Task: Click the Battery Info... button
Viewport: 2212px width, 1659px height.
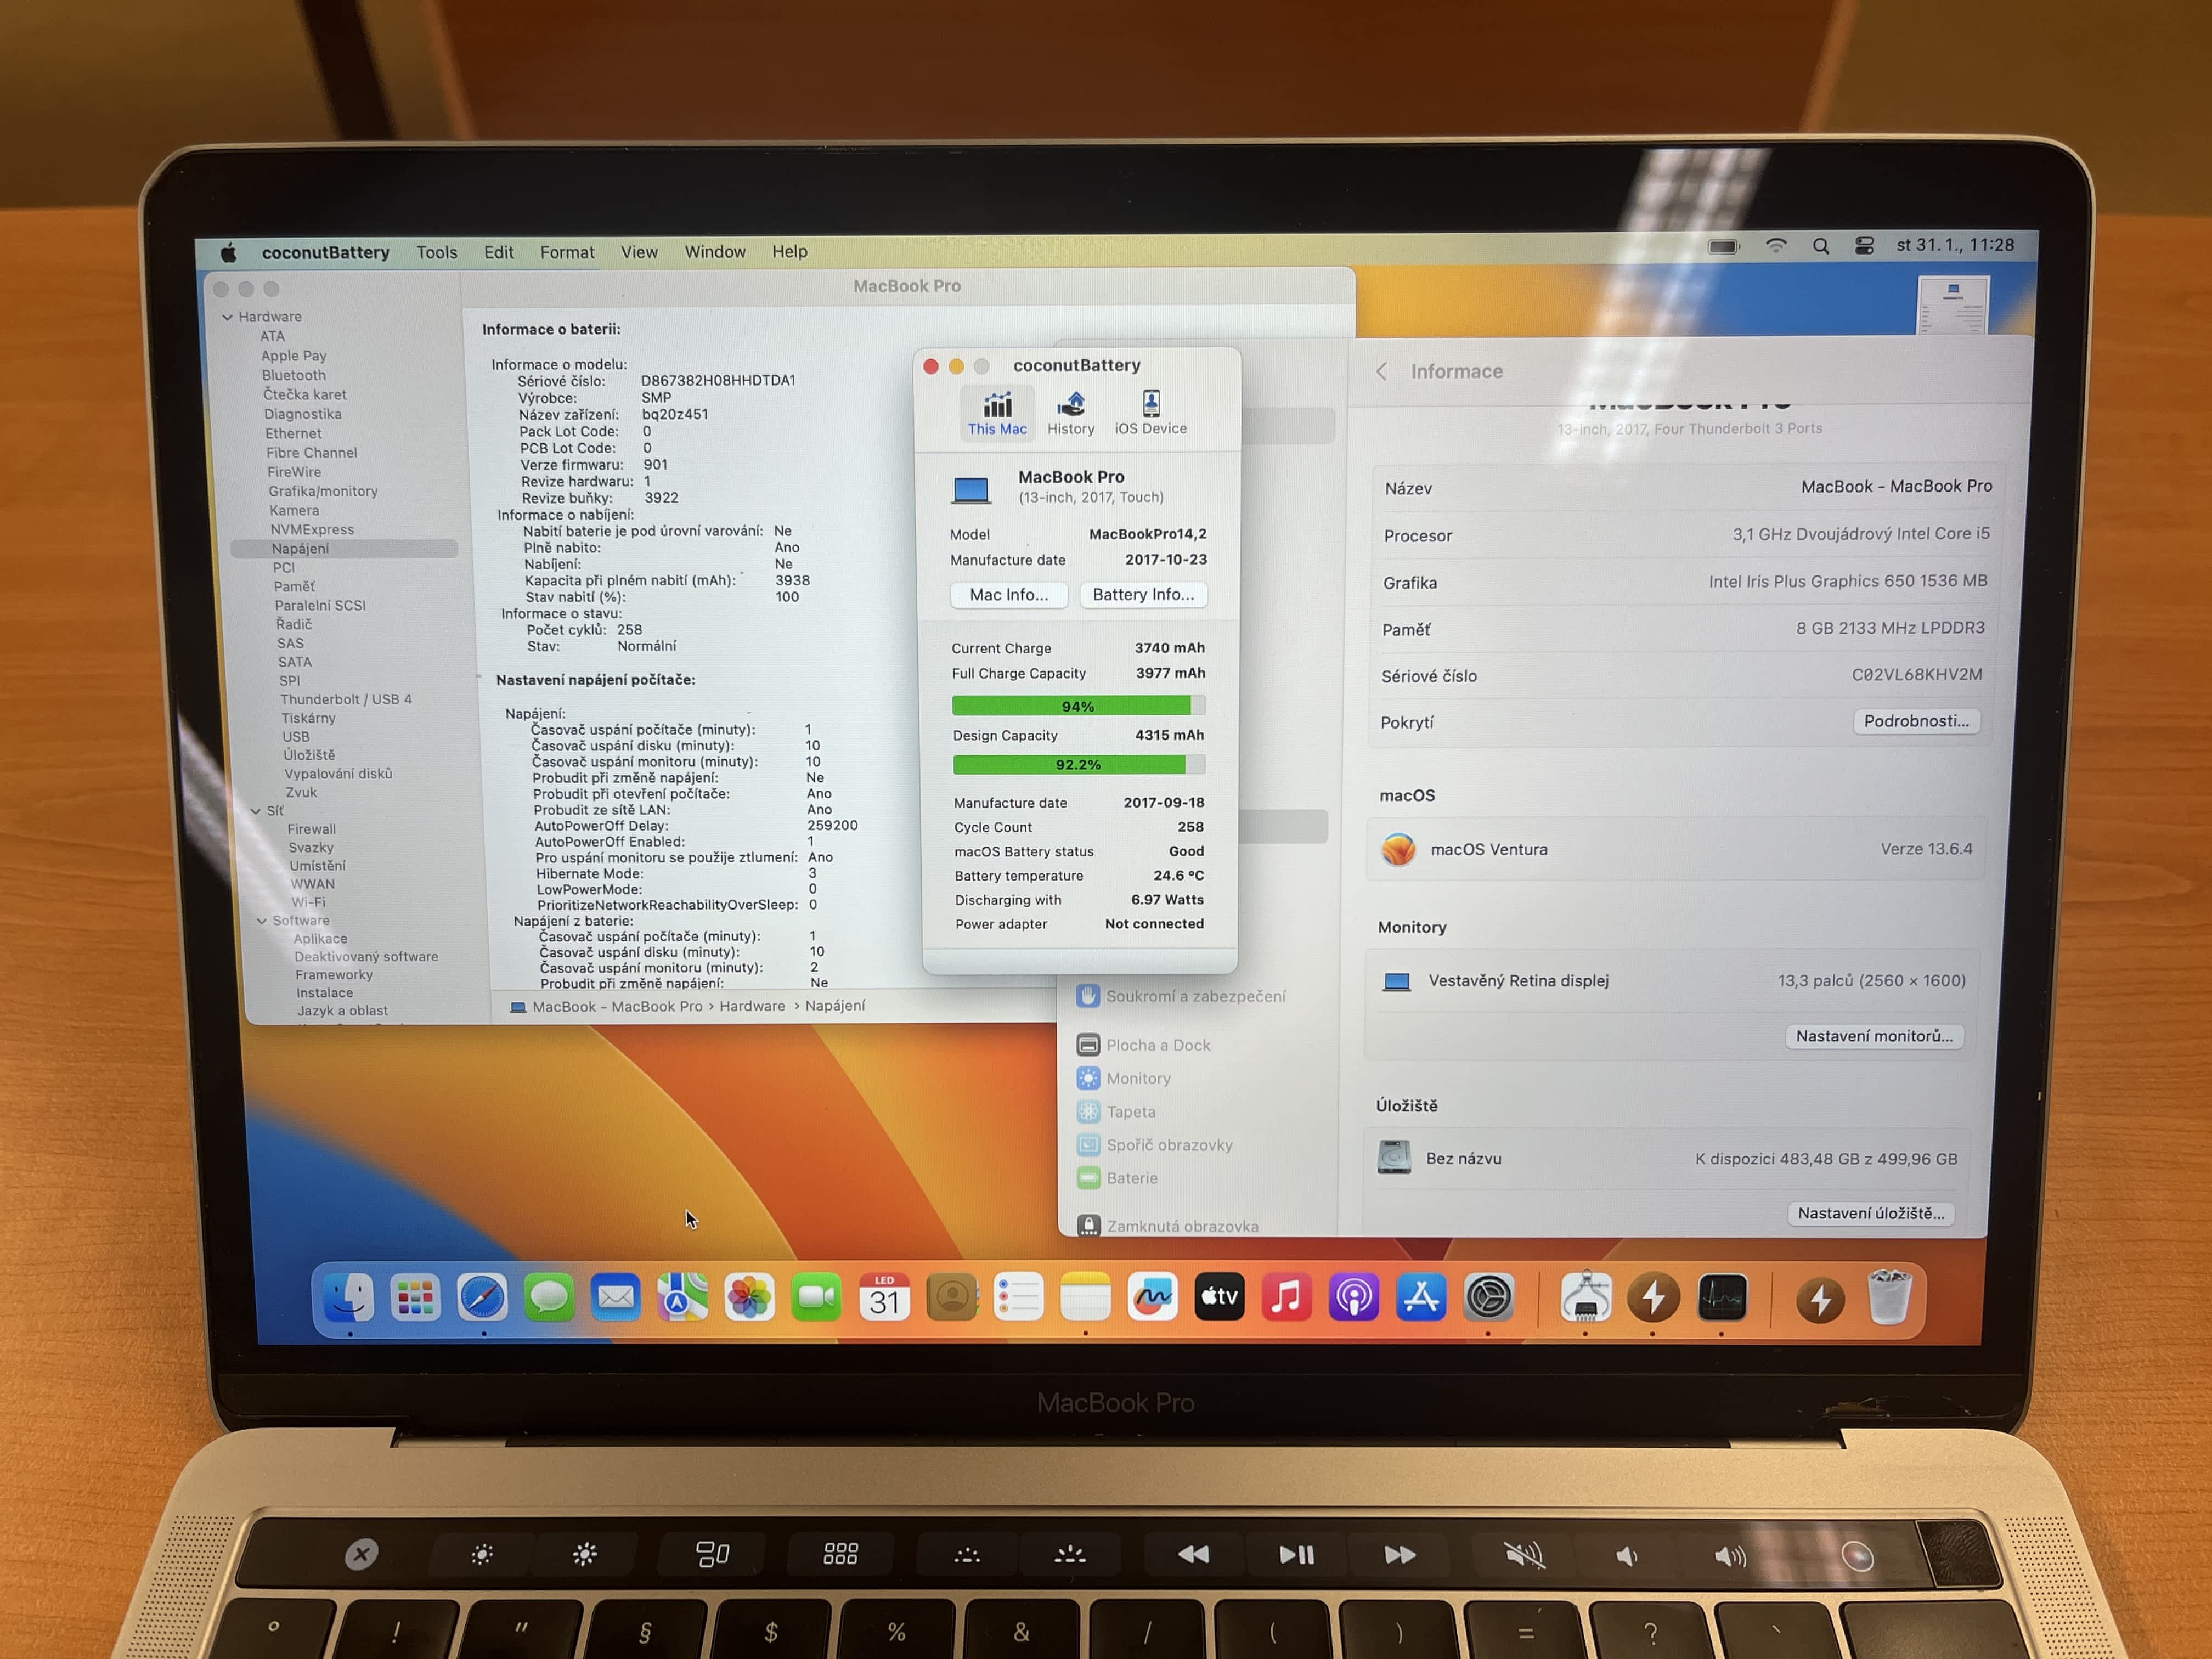Action: (1142, 594)
